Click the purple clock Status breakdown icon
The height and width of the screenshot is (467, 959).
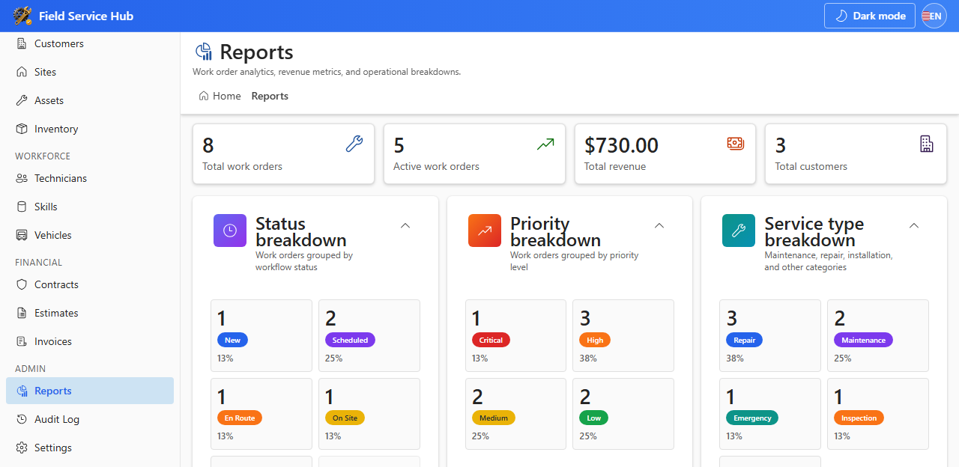(230, 231)
